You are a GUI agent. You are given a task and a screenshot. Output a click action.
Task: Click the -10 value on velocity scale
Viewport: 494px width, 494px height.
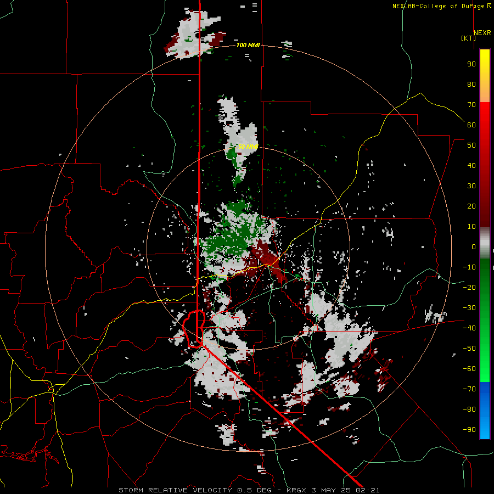[469, 267]
